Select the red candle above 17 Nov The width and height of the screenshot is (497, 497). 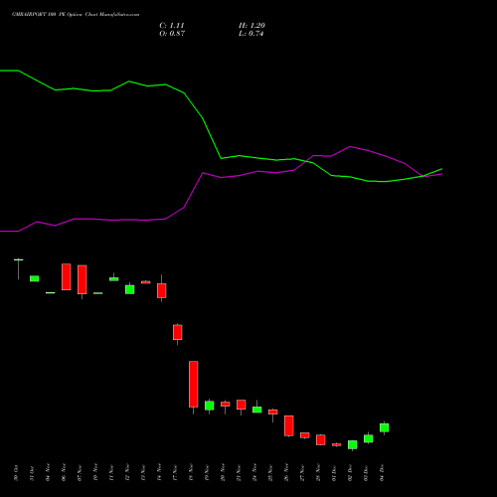click(x=178, y=333)
